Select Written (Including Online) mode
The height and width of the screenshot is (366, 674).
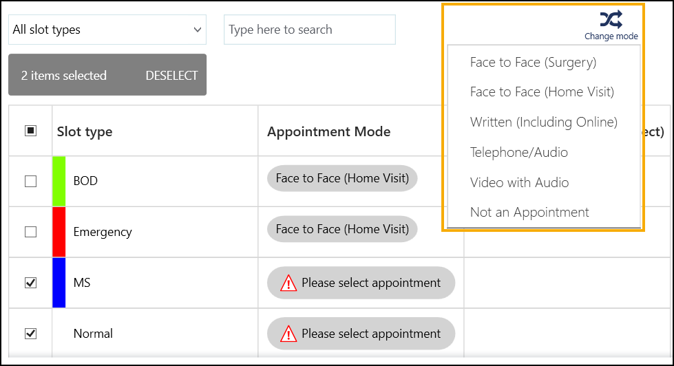pyautogui.click(x=543, y=122)
